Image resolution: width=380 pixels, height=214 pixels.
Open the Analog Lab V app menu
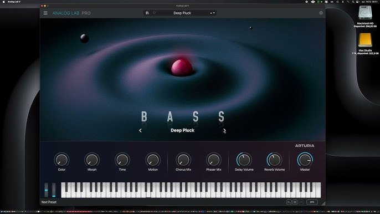click(14, 2)
